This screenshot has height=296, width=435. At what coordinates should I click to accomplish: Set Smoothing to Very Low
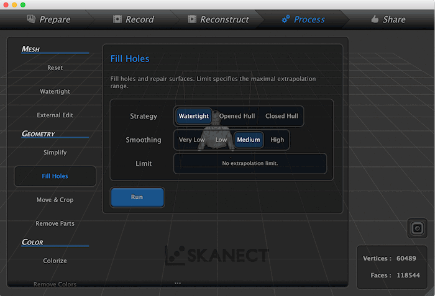191,140
